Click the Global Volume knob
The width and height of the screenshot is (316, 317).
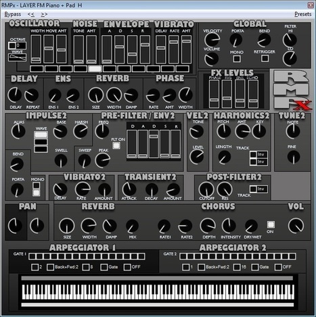(211, 59)
